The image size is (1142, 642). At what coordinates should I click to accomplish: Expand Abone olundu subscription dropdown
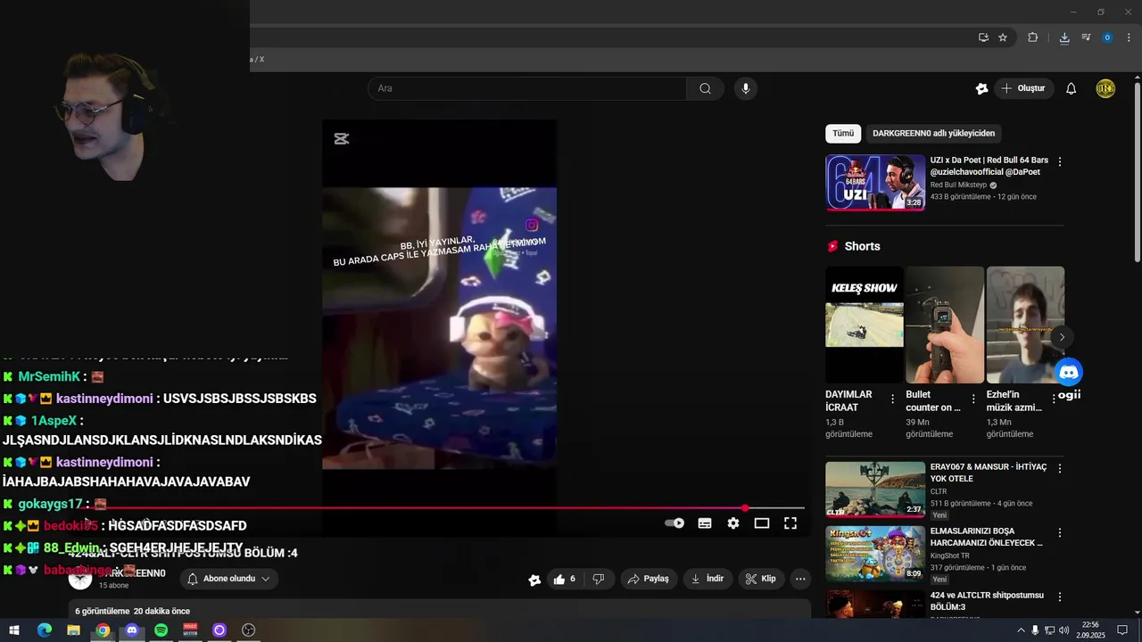pos(229,579)
